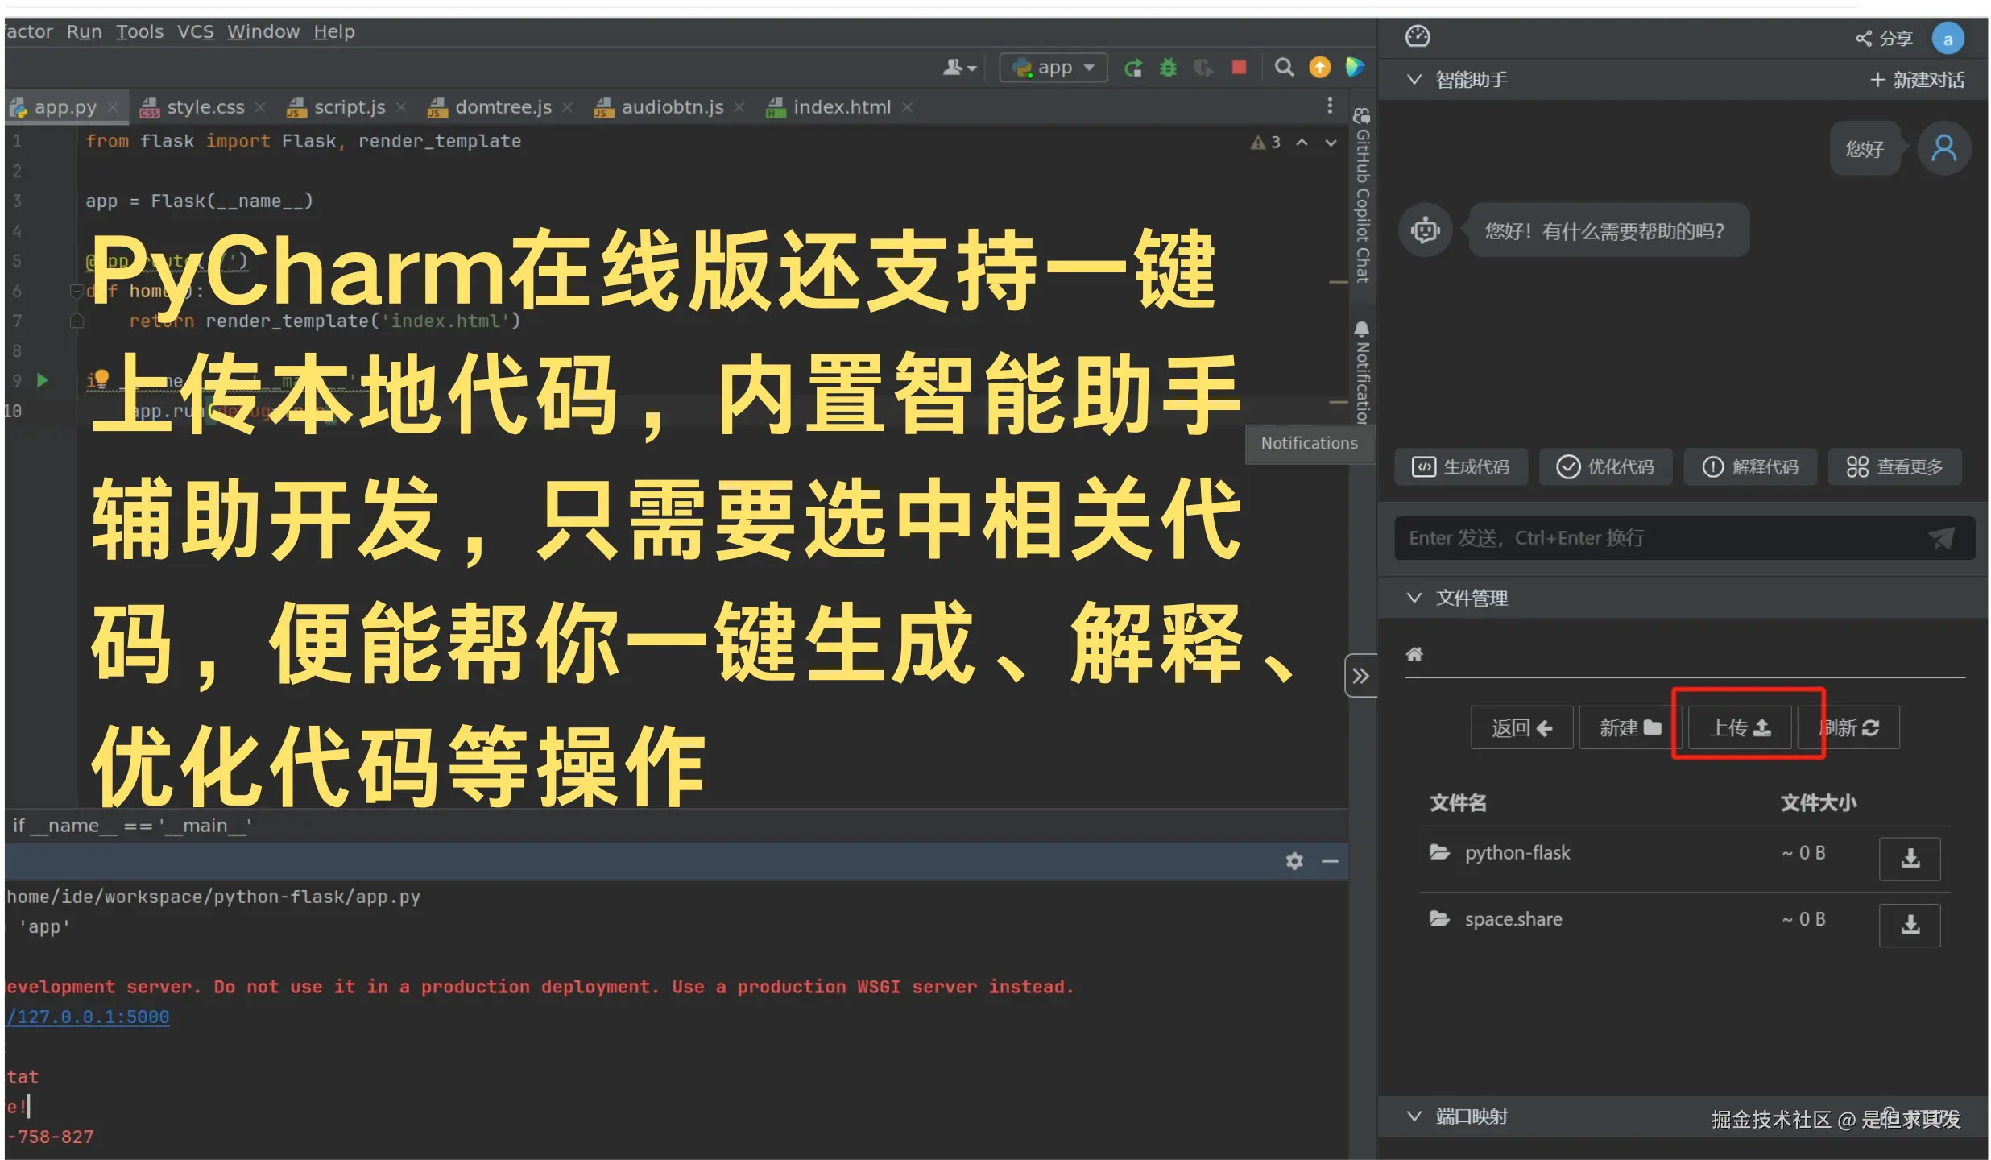The height and width of the screenshot is (1160, 1991).
Task: Go to file manager home icon
Action: click(x=1414, y=654)
